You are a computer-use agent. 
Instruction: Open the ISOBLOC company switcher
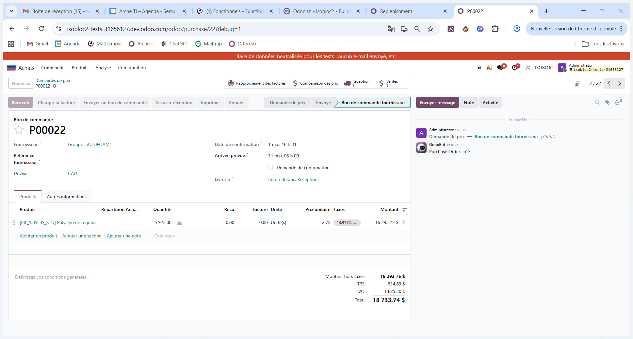click(x=544, y=68)
